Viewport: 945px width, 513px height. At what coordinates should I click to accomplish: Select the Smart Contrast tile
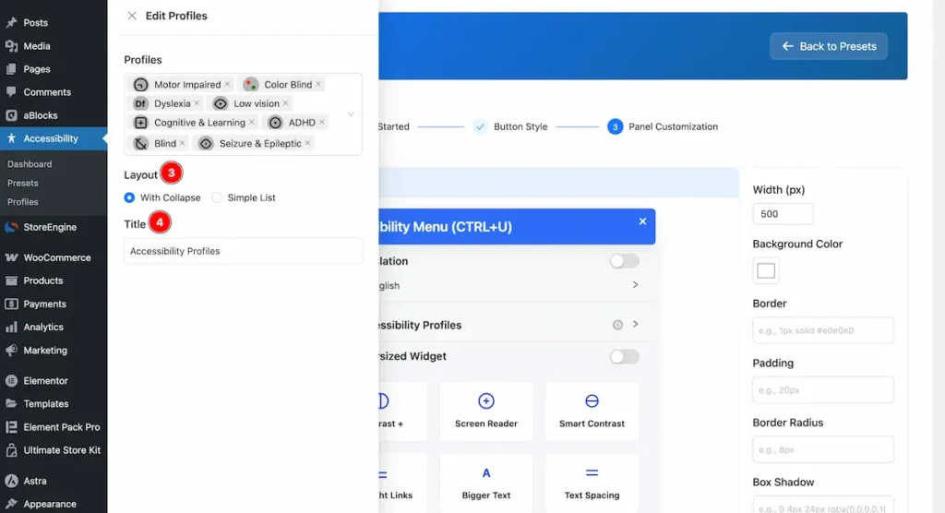pyautogui.click(x=592, y=412)
